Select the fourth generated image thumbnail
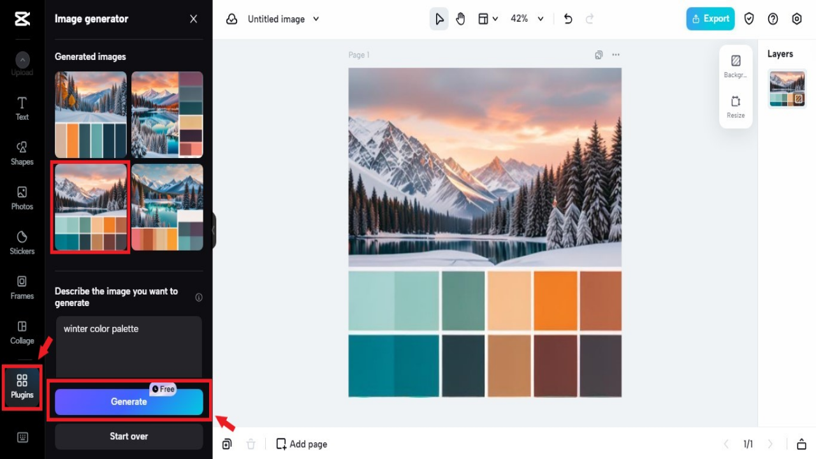The image size is (816, 459). click(x=167, y=207)
